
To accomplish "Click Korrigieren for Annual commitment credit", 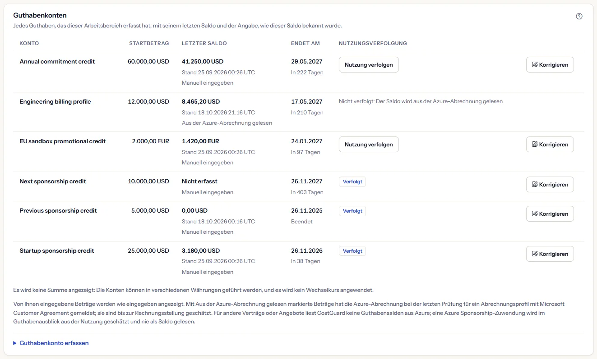I will coord(550,64).
